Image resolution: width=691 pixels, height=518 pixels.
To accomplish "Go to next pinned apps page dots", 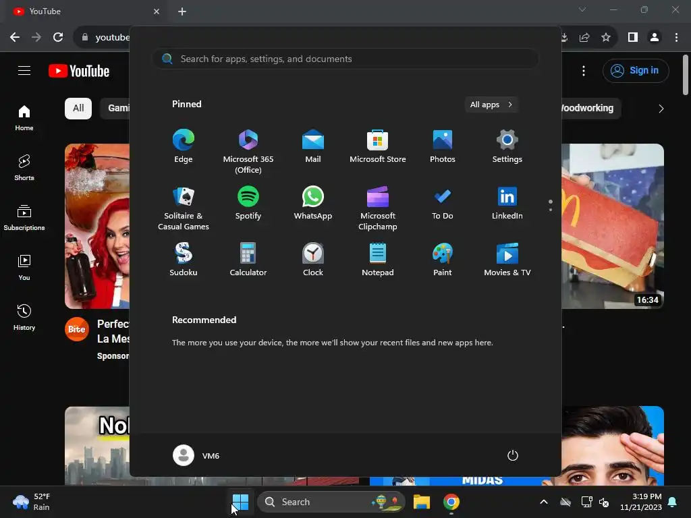I will (551, 205).
